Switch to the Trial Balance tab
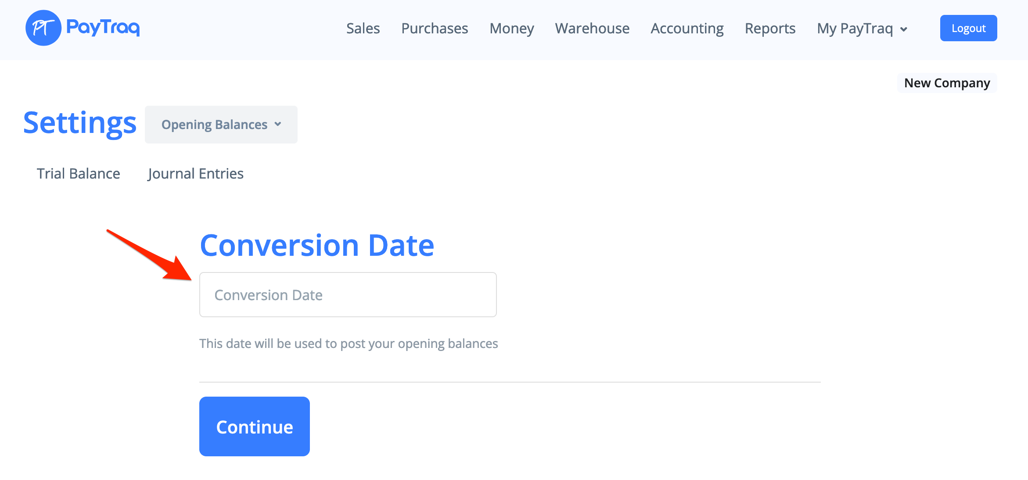 click(78, 174)
